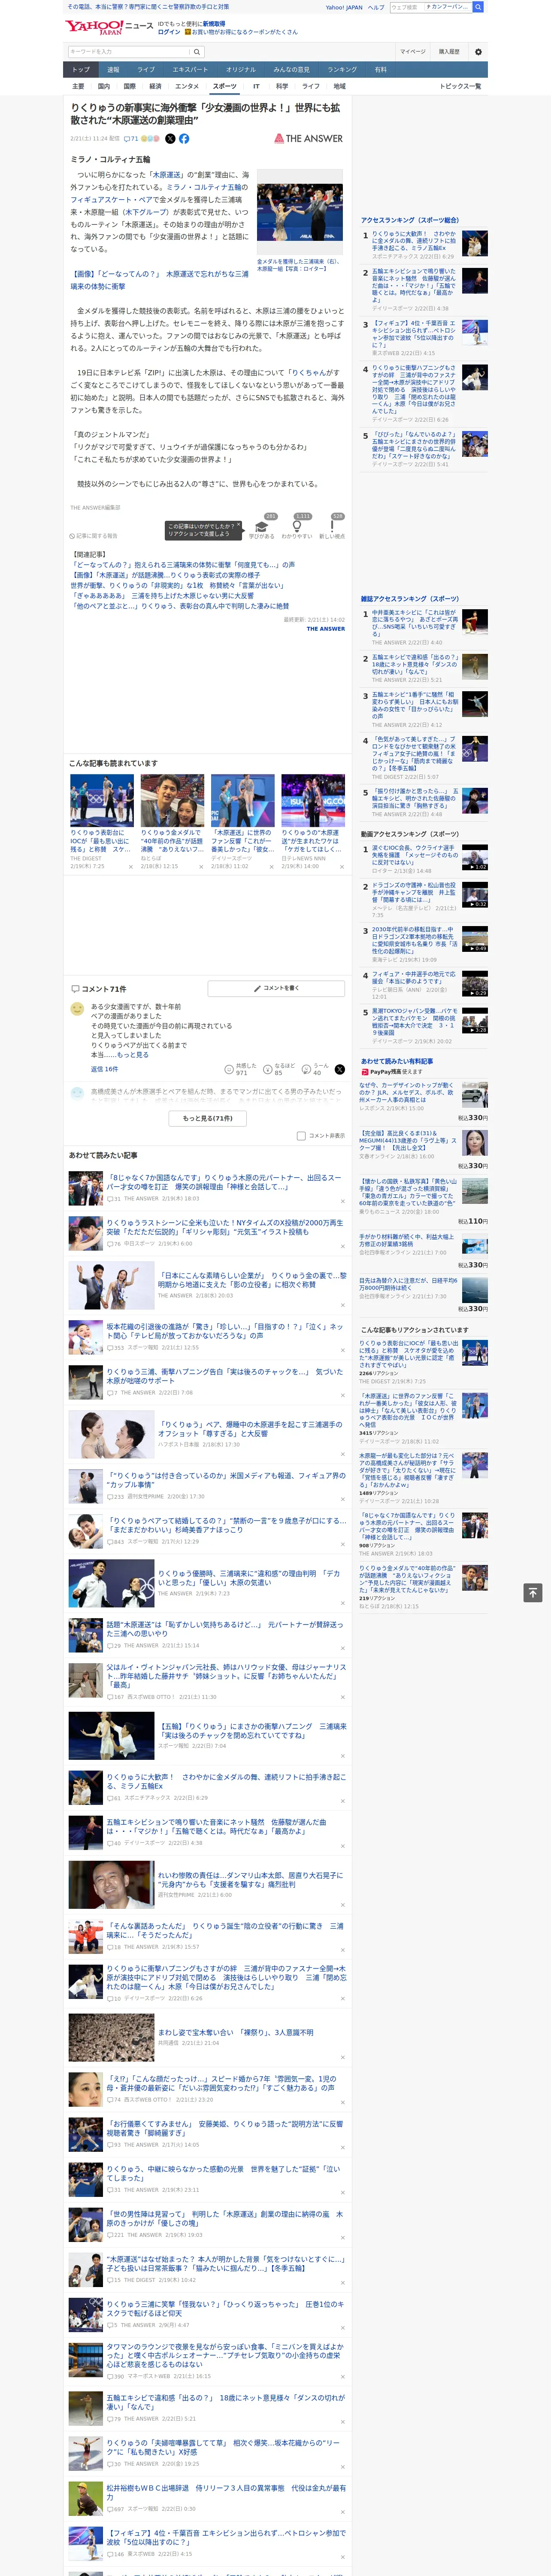The image size is (551, 2576).
Task: Click もっと見る(71件) comments button
Action: tap(208, 1118)
